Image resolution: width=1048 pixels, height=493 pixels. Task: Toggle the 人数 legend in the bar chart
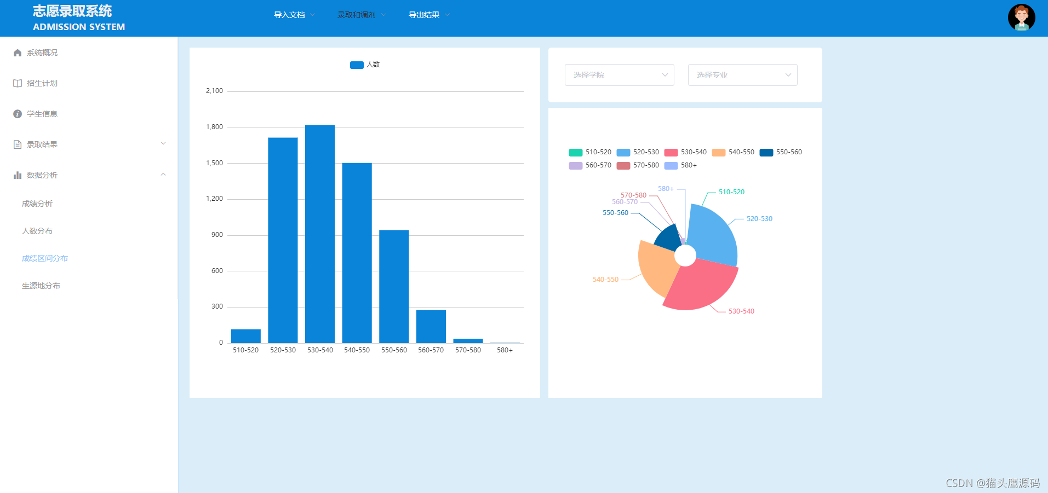click(365, 65)
